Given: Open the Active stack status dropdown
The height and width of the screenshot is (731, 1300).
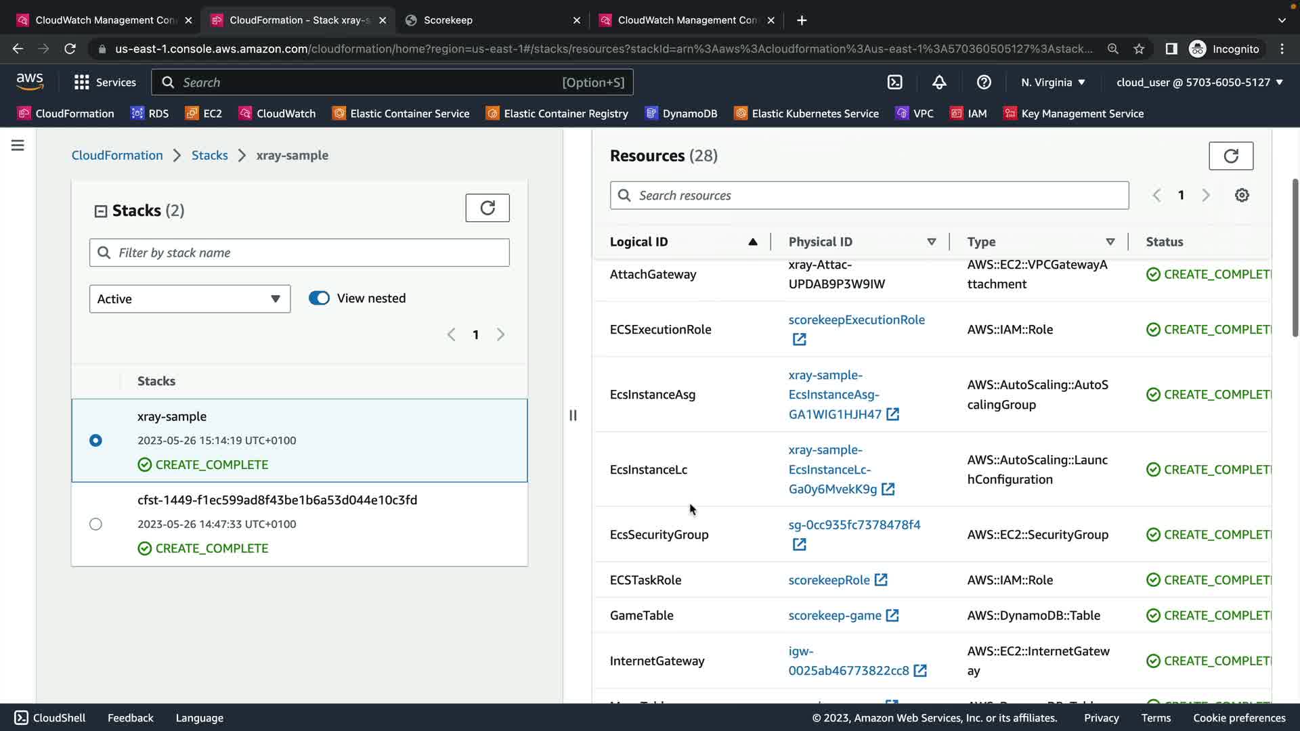Looking at the screenshot, I should point(190,299).
